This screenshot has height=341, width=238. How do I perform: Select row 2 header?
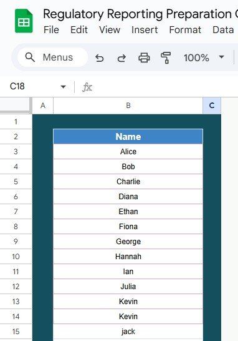[x=16, y=137]
